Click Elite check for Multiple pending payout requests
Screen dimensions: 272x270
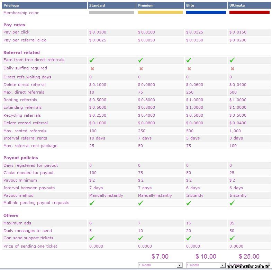click(x=189, y=203)
